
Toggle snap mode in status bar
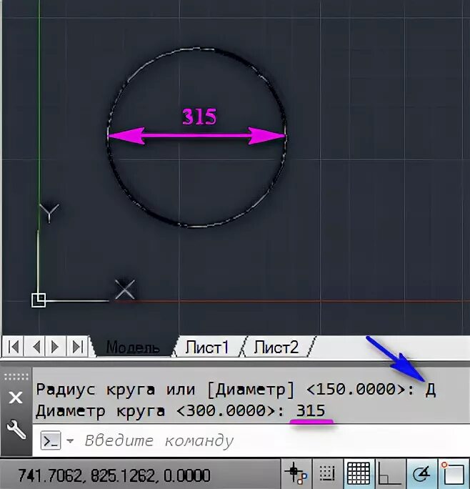tap(327, 474)
